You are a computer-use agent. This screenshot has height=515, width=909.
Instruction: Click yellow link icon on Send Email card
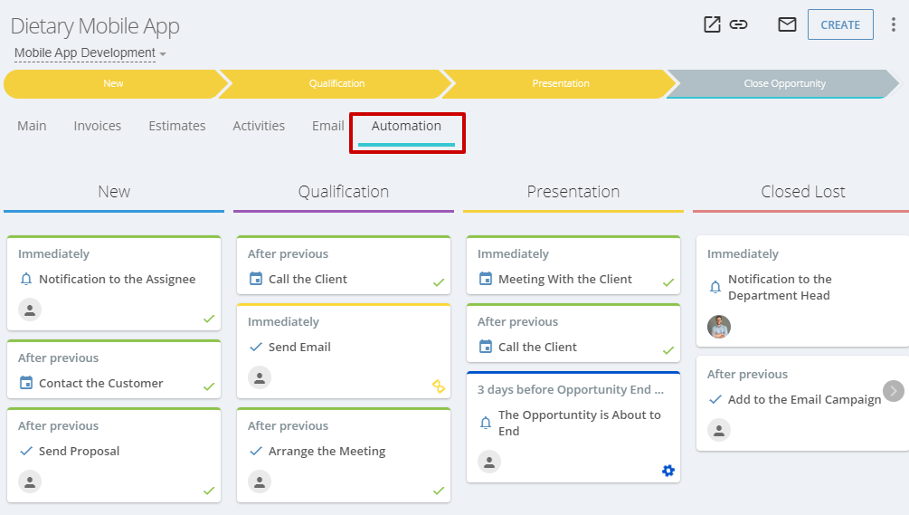pos(439,386)
